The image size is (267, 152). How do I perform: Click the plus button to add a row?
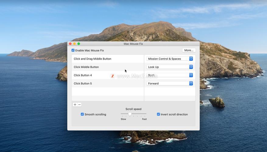point(75,105)
